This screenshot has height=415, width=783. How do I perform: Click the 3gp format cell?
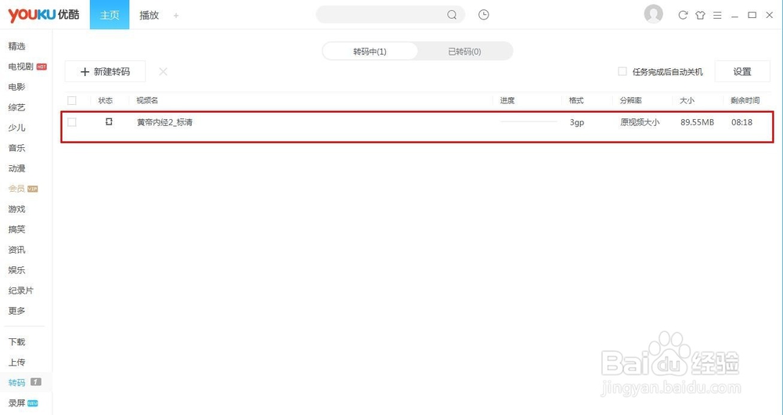tap(577, 122)
